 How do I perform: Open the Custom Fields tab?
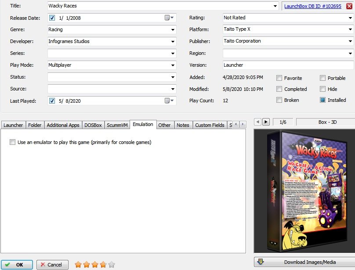(x=210, y=125)
